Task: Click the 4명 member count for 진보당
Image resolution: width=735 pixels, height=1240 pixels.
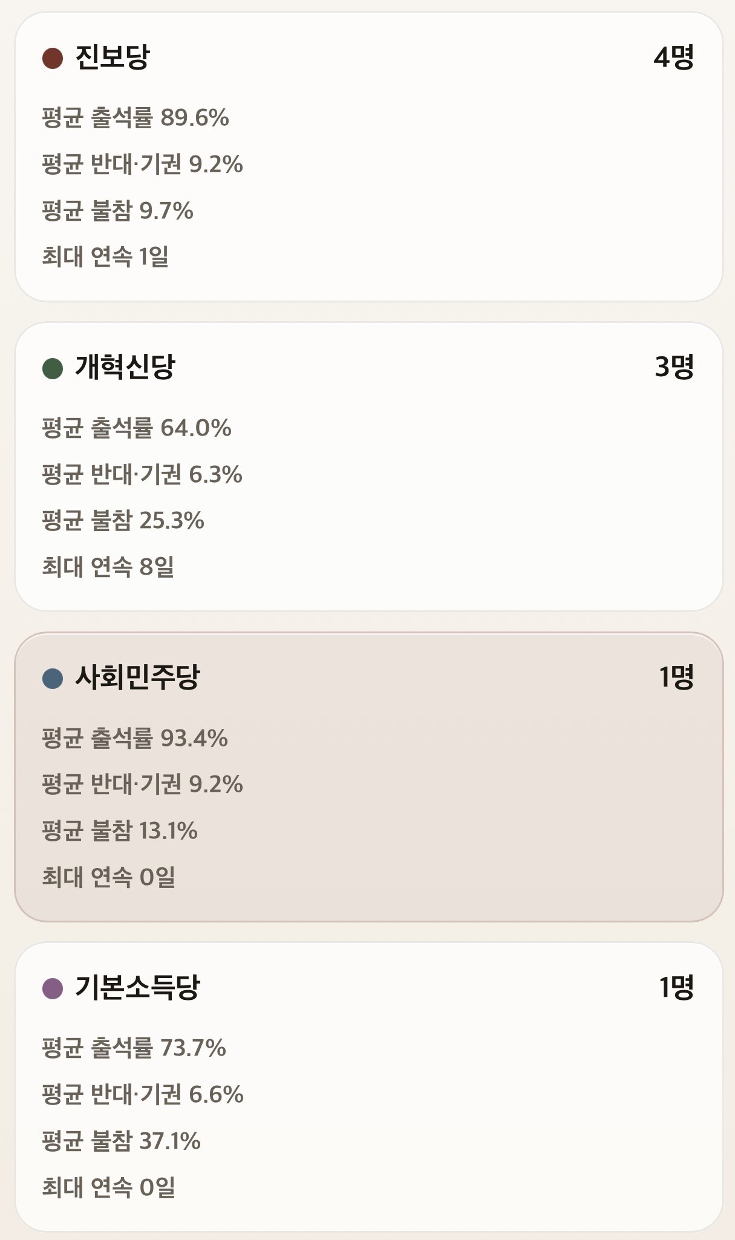Action: click(673, 57)
